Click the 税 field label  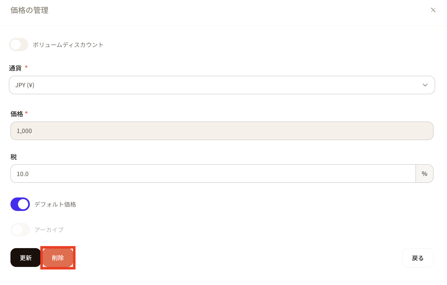tap(14, 157)
